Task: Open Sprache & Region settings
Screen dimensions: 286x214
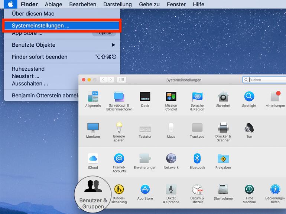Action: pos(197,101)
